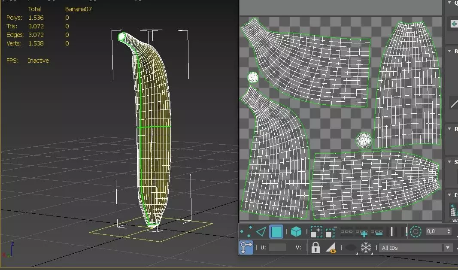Click the V coordinate input field

tap(306, 248)
